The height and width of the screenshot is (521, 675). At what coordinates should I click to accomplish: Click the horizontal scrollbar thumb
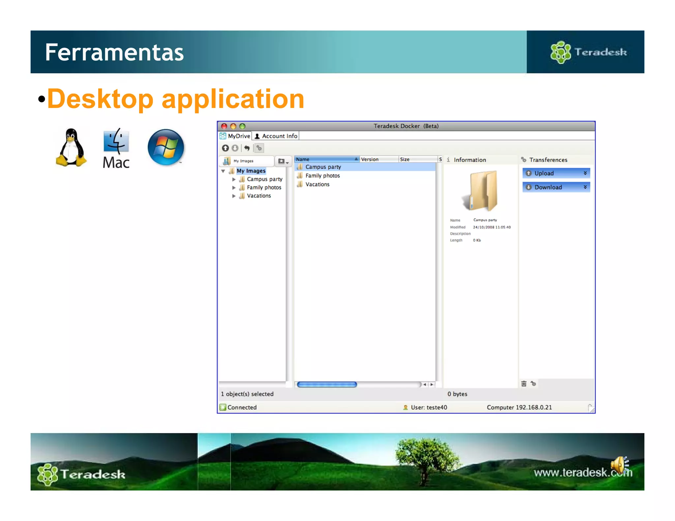point(327,384)
